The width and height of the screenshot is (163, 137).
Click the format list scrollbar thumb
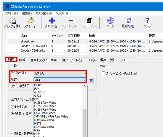[84, 123]
